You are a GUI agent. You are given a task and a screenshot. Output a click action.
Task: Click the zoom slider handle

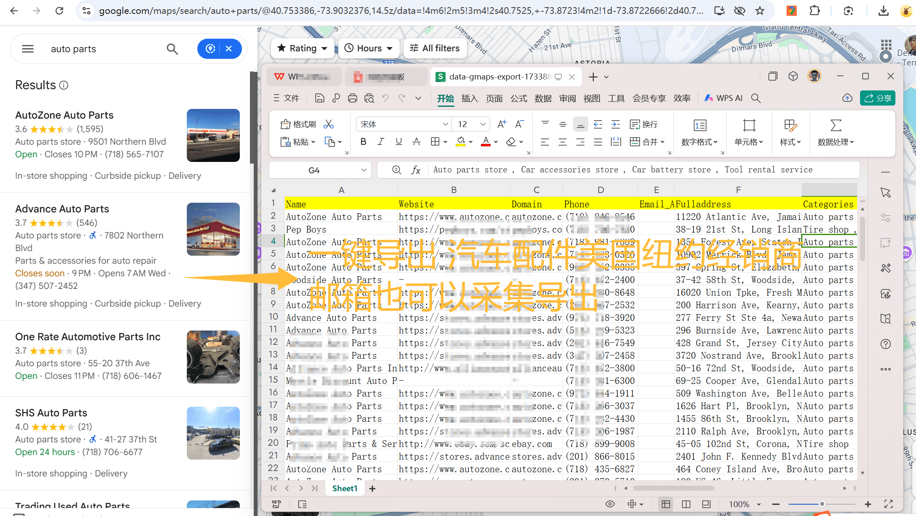click(822, 504)
